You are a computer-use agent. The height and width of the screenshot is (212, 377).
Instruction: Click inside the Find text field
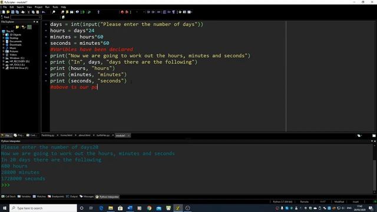pos(24,17)
